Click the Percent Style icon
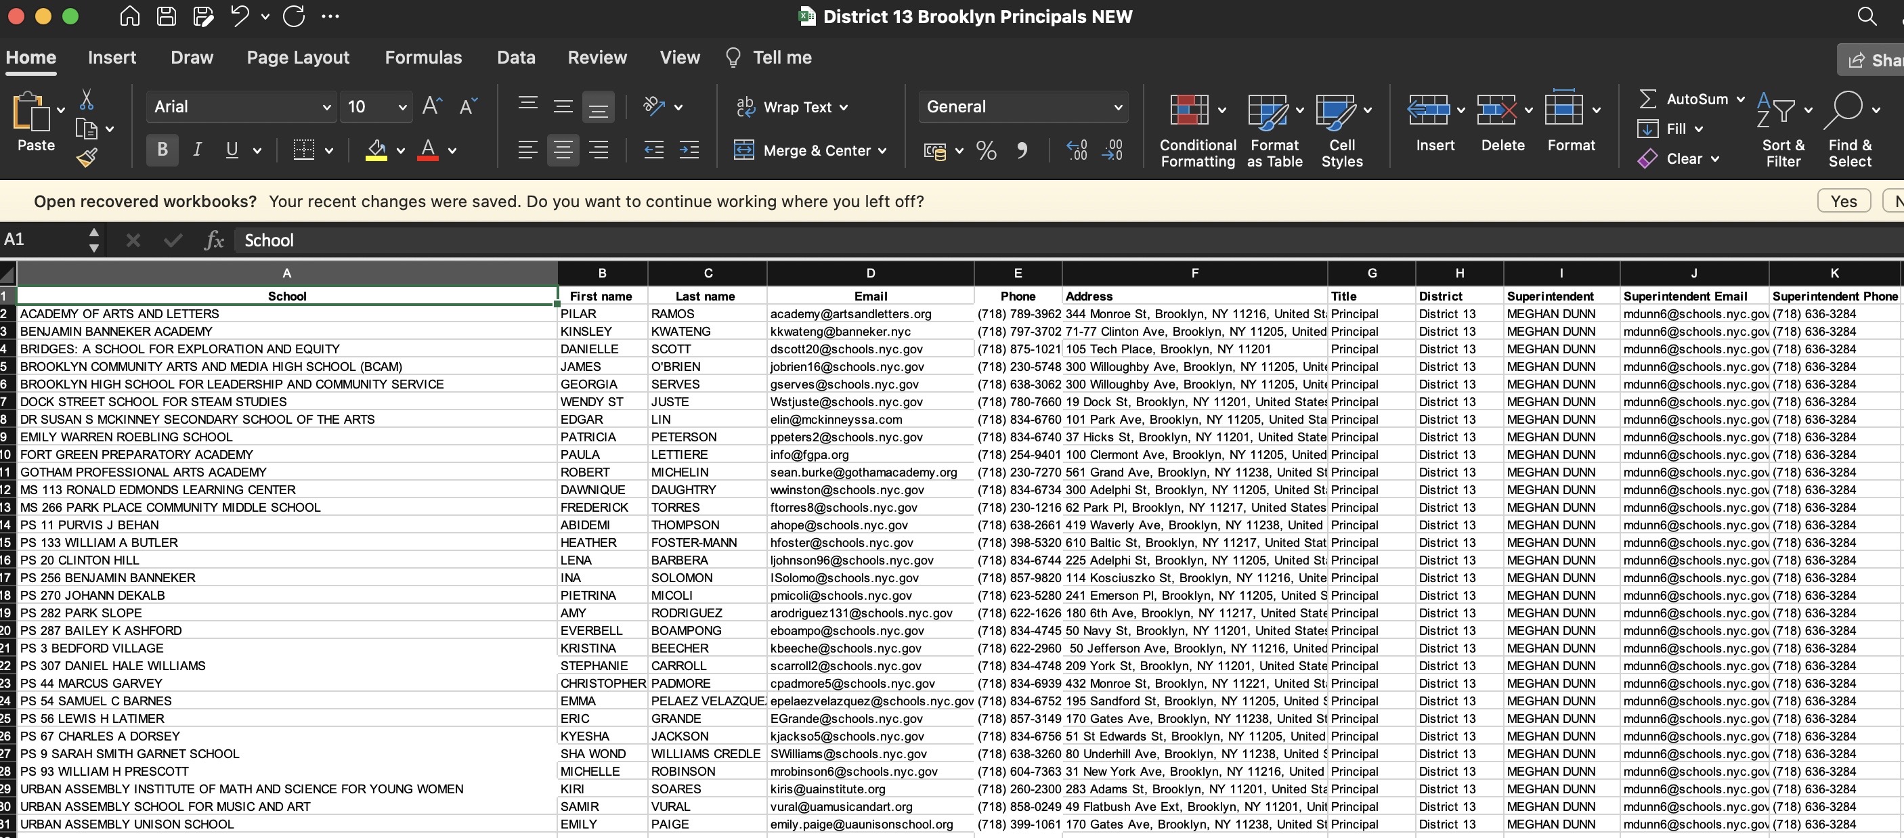 click(x=985, y=151)
